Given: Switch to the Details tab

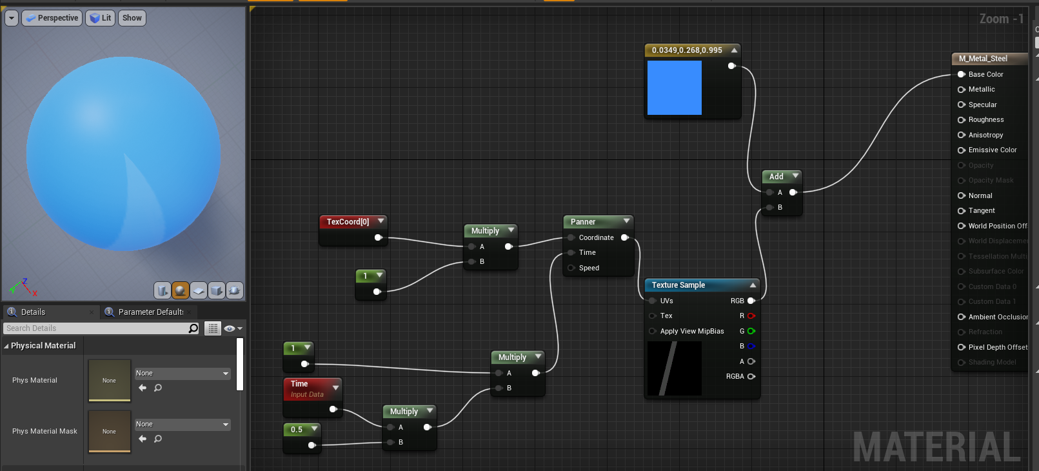Looking at the screenshot, I should click(x=50, y=312).
